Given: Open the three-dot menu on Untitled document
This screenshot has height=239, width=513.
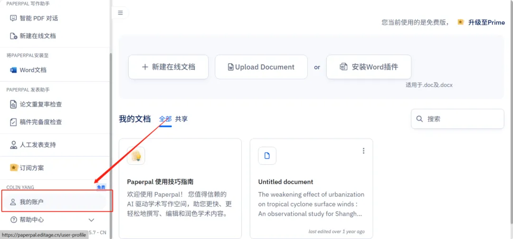Looking at the screenshot, I should coord(363,151).
